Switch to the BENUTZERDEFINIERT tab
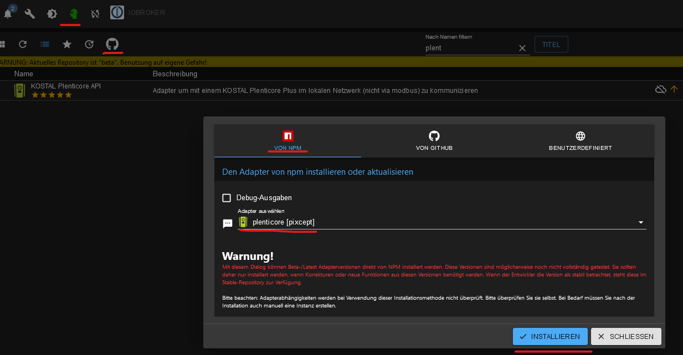The height and width of the screenshot is (355, 683). pyautogui.click(x=581, y=141)
